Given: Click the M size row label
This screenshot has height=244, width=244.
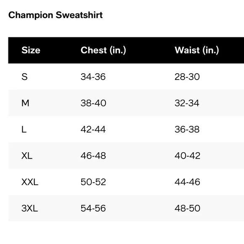Looking at the screenshot, I should tap(25, 103).
